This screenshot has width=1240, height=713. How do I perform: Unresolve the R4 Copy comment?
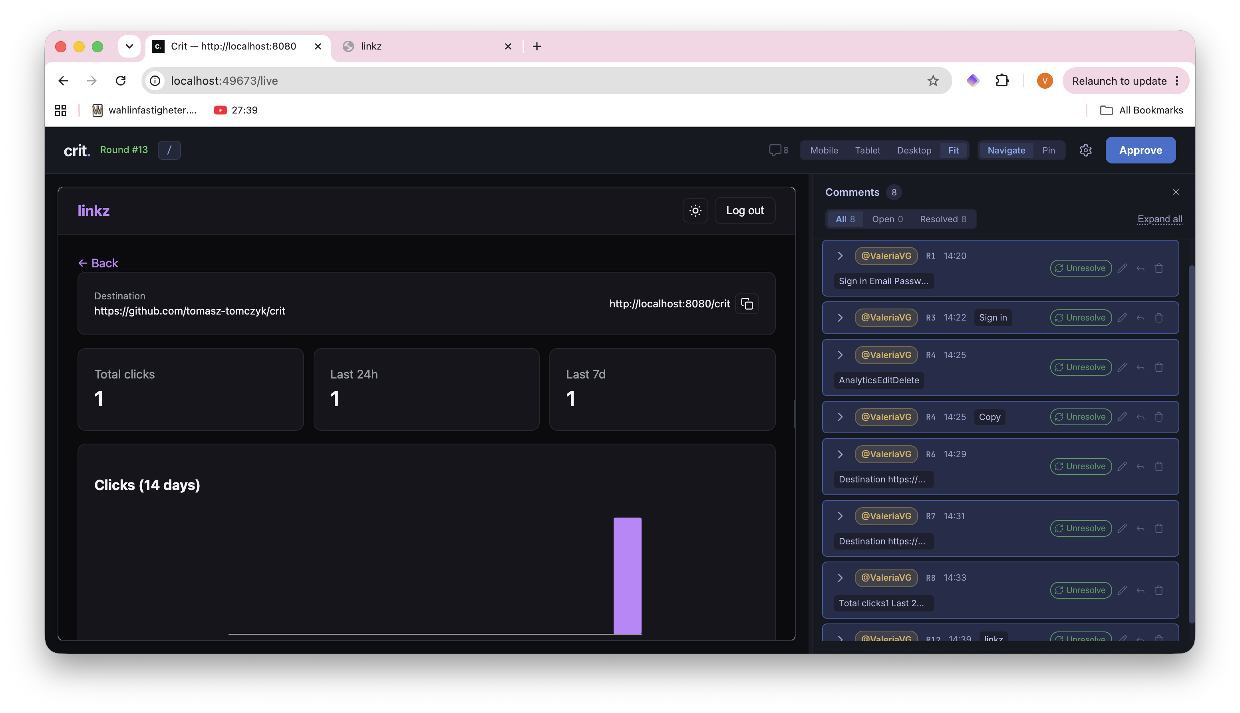(1081, 417)
